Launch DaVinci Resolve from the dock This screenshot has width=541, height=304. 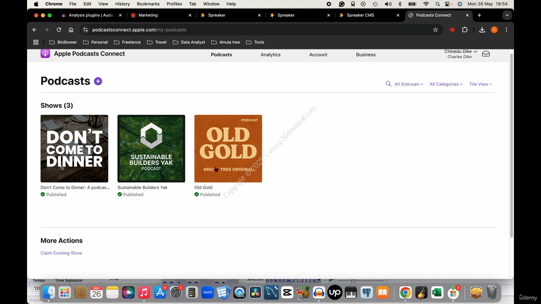coord(255,292)
